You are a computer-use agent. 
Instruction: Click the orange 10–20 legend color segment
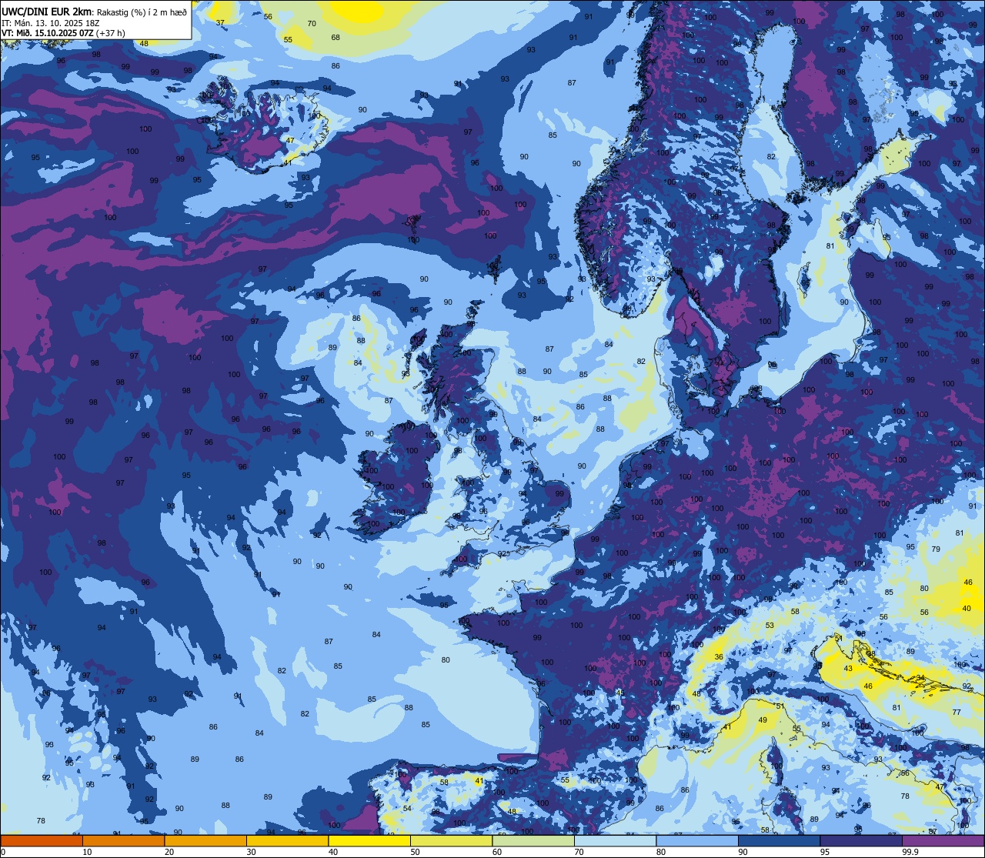pyautogui.click(x=123, y=840)
